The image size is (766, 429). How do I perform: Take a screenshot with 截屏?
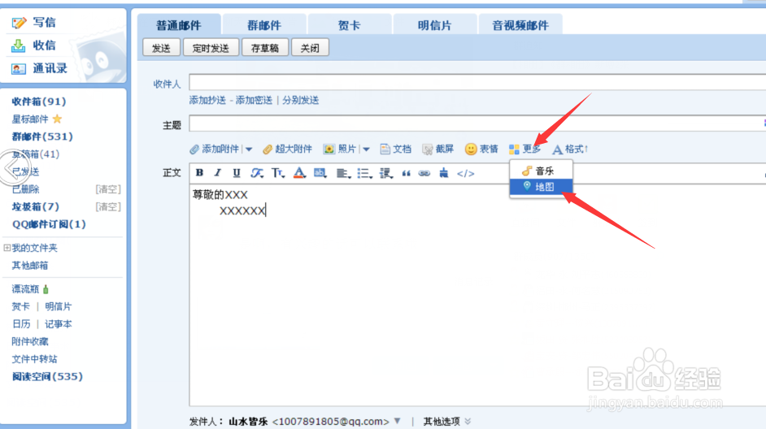[438, 149]
